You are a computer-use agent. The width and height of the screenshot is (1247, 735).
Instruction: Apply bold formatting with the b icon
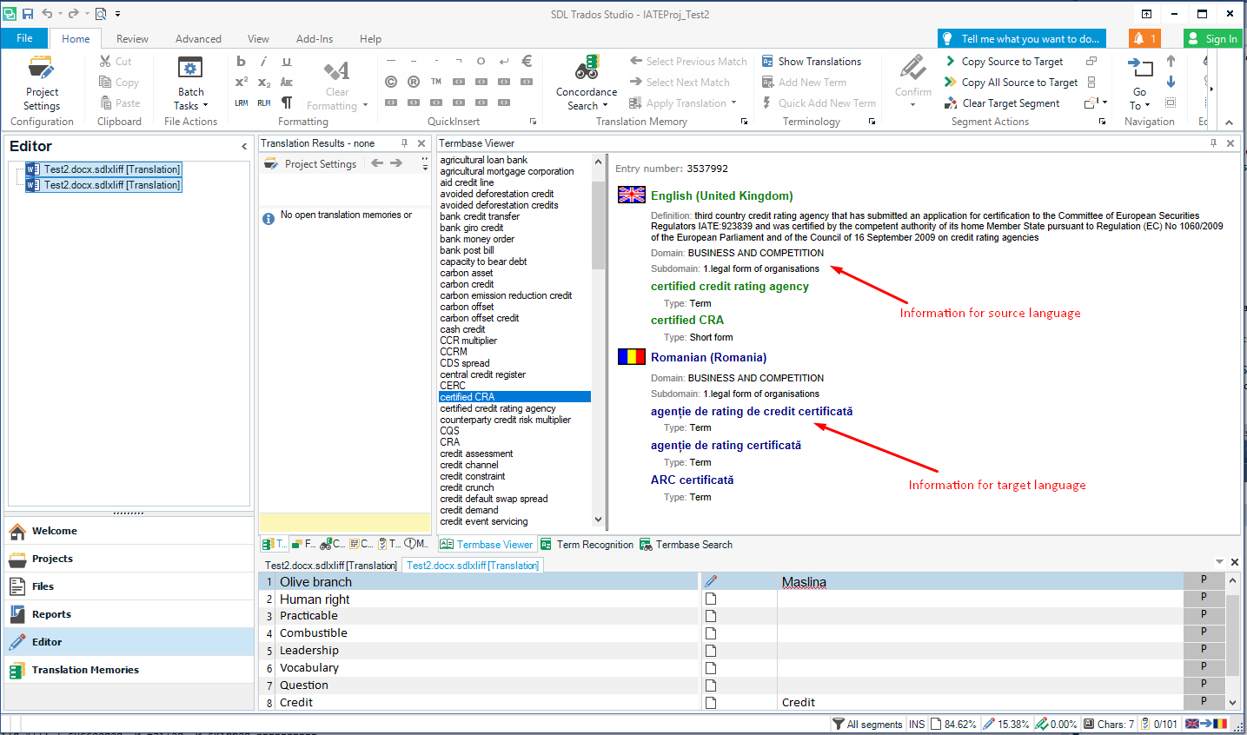click(241, 61)
